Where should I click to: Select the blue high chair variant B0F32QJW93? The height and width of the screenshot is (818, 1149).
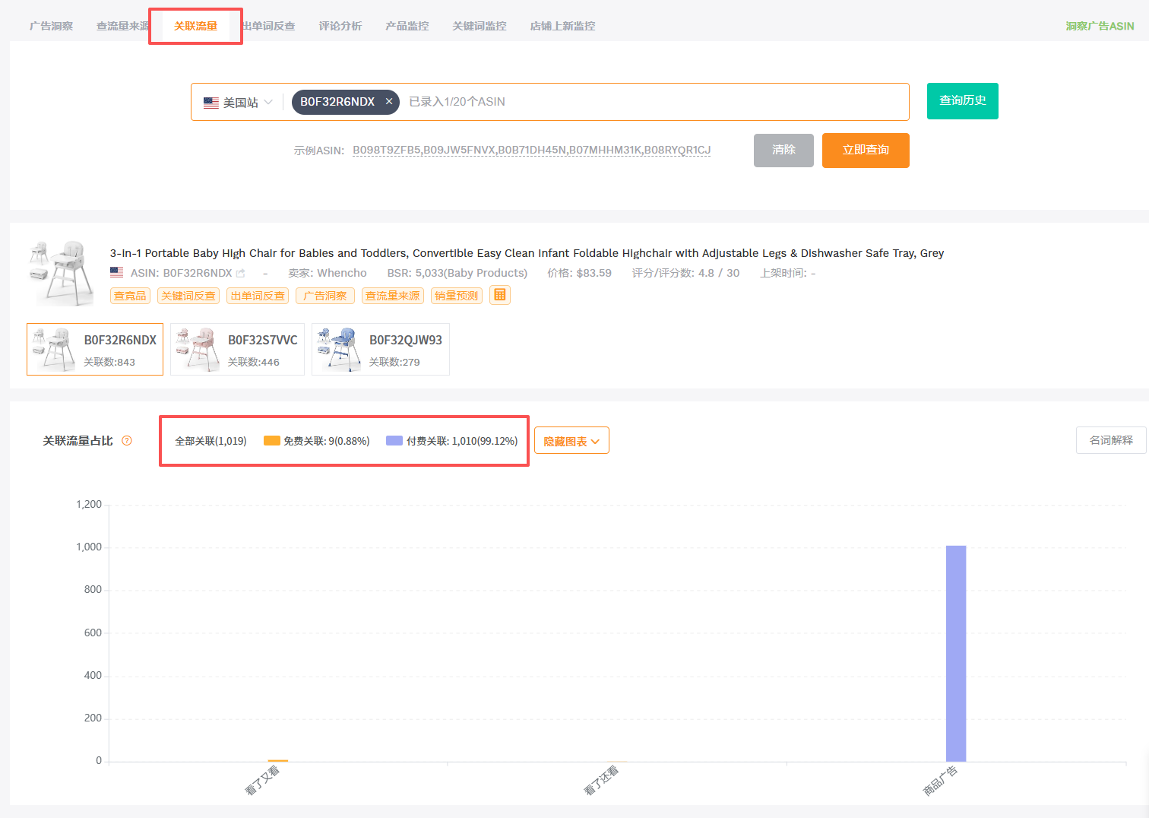(380, 350)
